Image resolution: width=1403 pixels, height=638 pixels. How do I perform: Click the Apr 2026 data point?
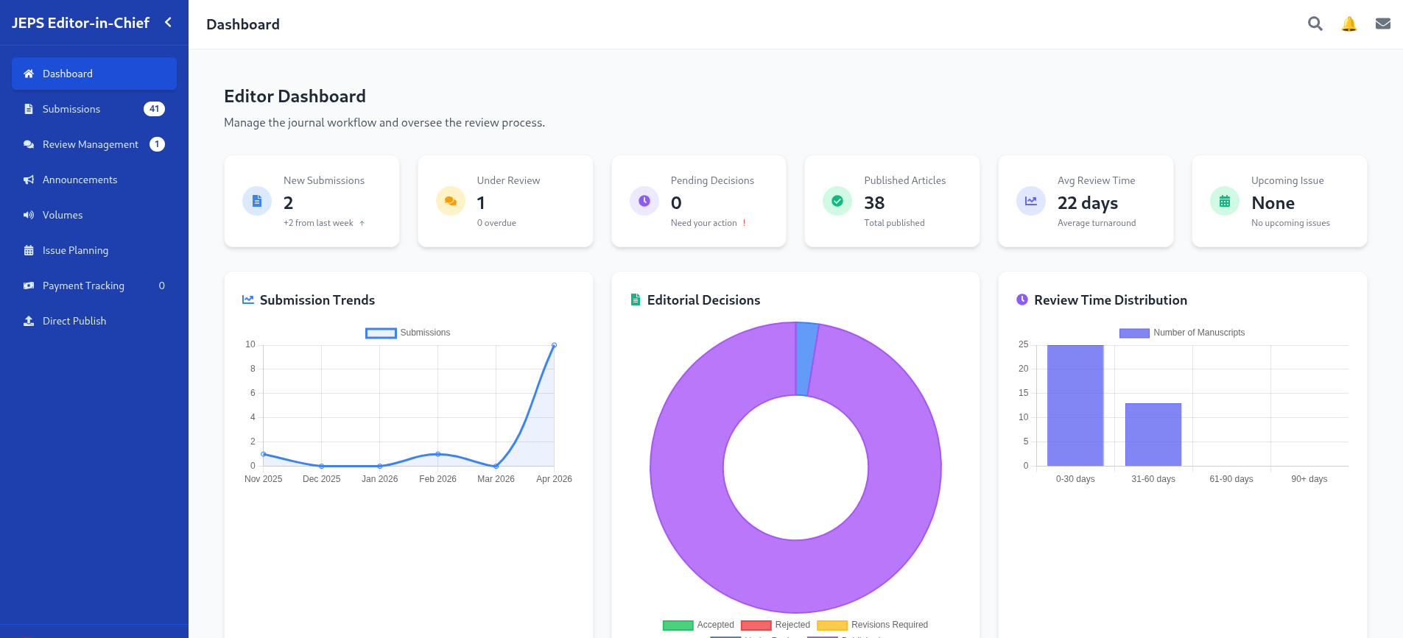[554, 345]
